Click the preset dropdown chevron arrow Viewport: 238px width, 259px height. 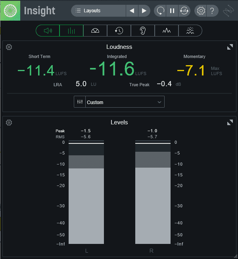click(159, 102)
